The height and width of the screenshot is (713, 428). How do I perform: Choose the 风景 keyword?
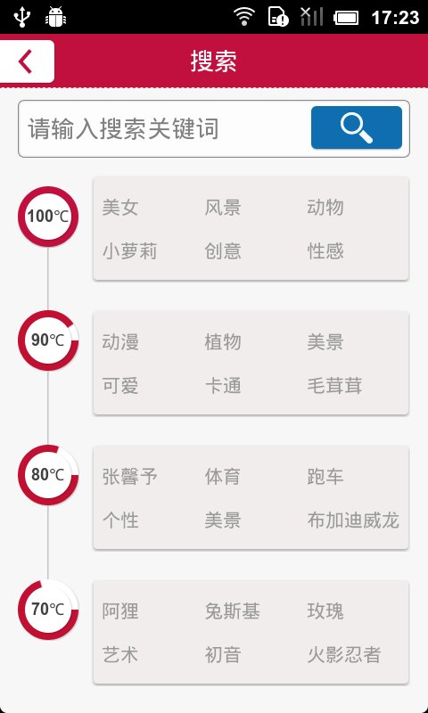[x=222, y=208]
